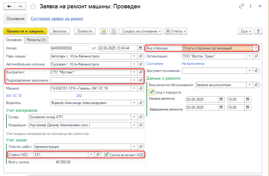
Task: Open the Подразделение заказчика linked item icon
Action: pyautogui.click(x=141, y=80)
